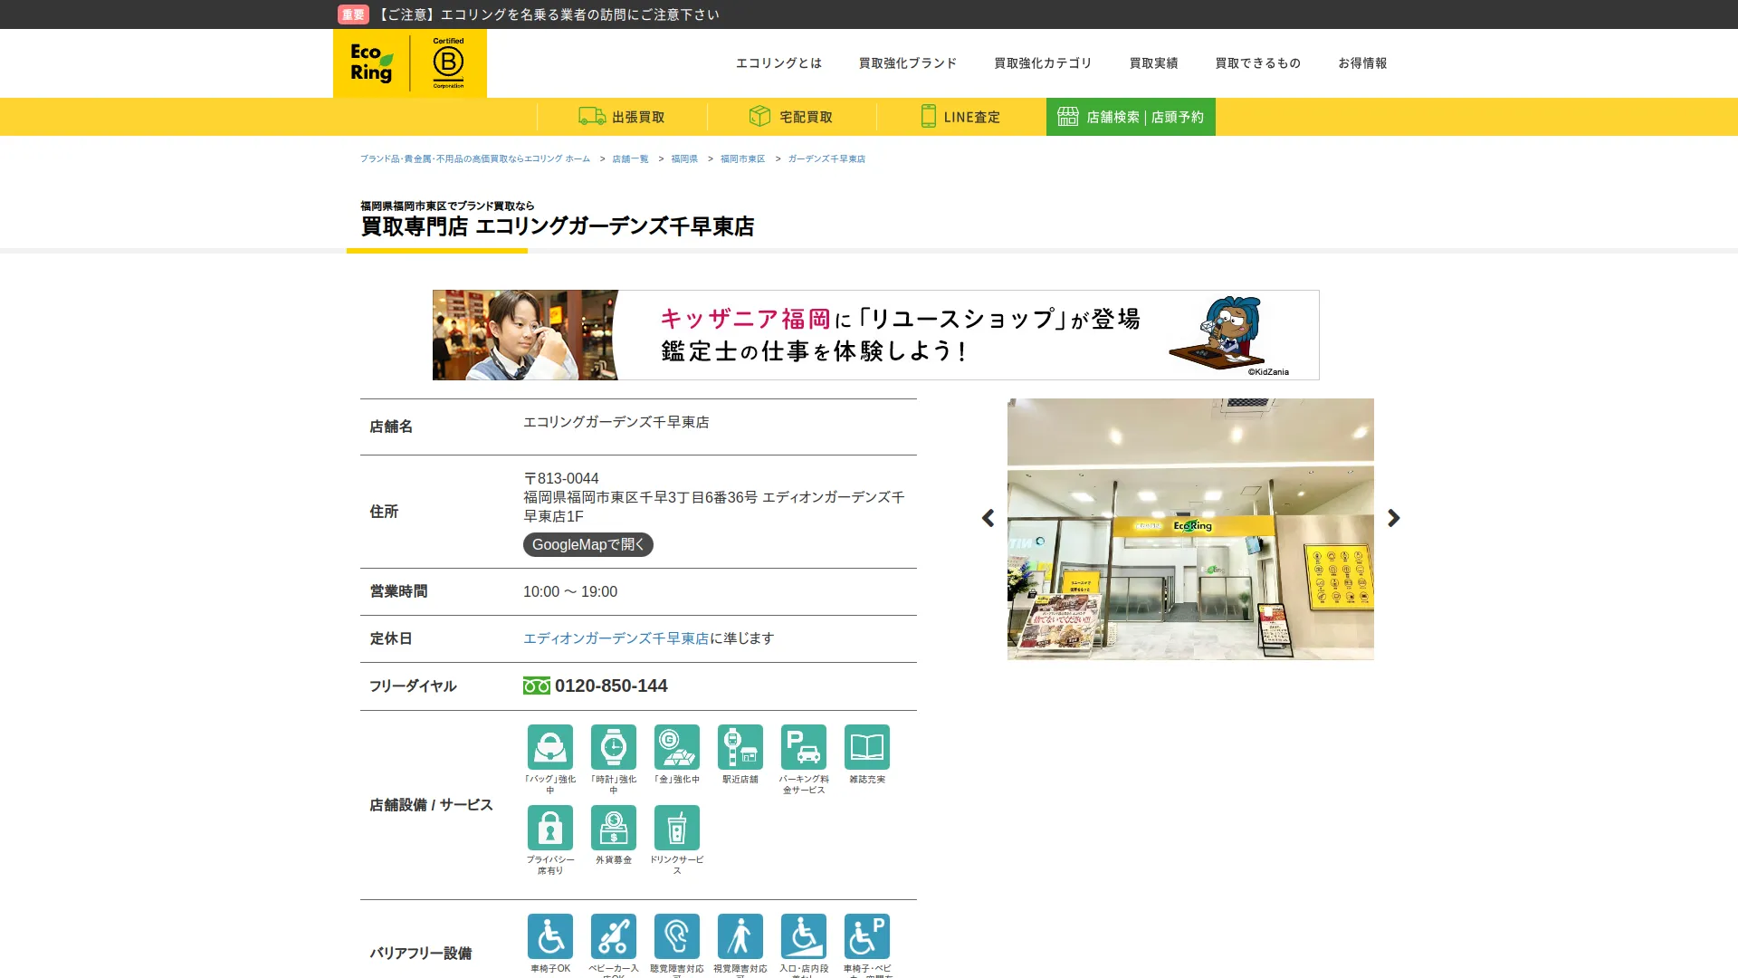This screenshot has width=1738, height=978.
Task: Click the 視覚障害対応 walking-cane icon
Action: (740, 936)
